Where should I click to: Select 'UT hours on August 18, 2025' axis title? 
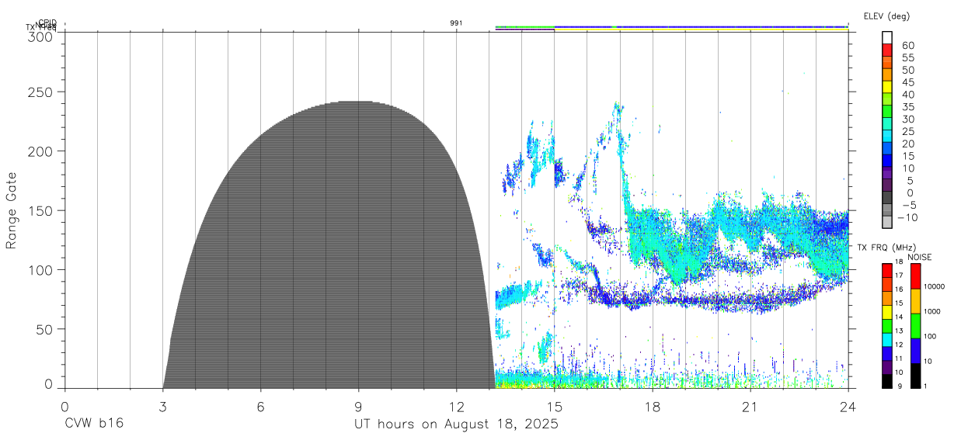pyautogui.click(x=456, y=424)
